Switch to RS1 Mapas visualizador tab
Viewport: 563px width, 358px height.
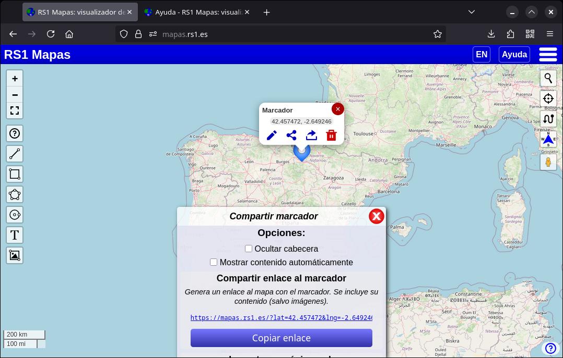point(80,12)
